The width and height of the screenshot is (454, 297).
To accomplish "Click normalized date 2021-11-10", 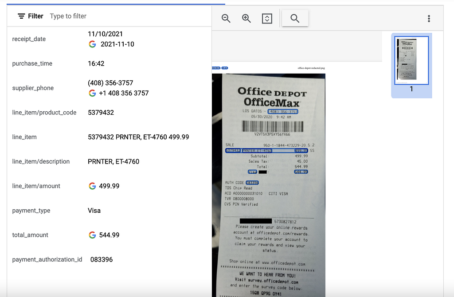I will point(117,44).
